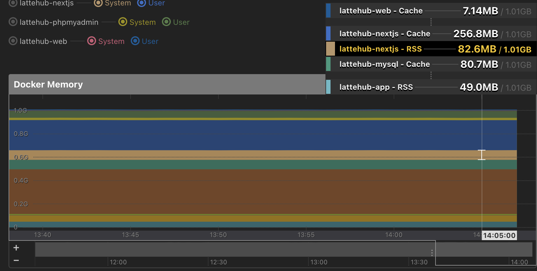Click the lattehub-phpmyadmin container circle icon
Viewport: 537px width, 271px height.
coord(13,22)
